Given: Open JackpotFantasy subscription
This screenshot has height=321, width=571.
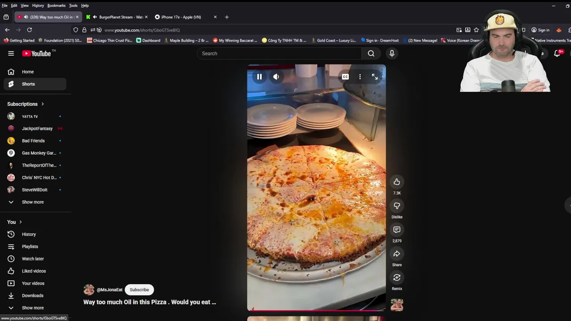Looking at the screenshot, I should coord(35,128).
